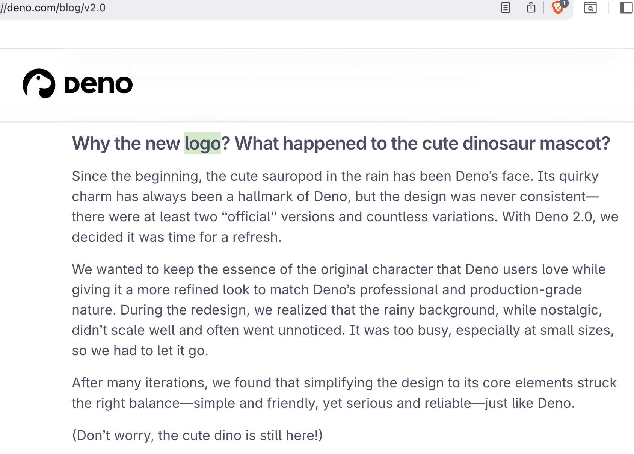Open the find-on-page search tool
The image size is (634, 454).
tap(591, 8)
